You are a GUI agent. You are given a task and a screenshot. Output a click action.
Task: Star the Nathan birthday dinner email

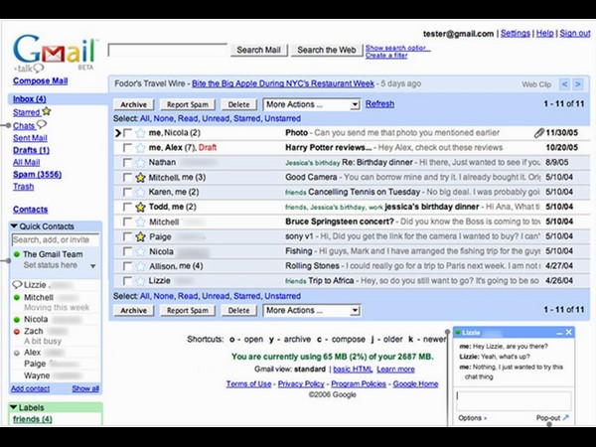pyautogui.click(x=140, y=162)
